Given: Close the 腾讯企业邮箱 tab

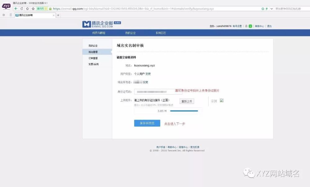Looking at the screenshot, I should tap(54, 15).
